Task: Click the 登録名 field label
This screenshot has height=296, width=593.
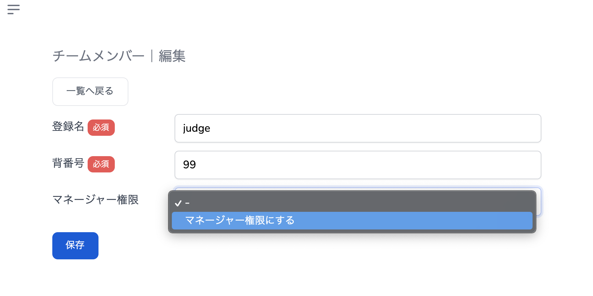Action: click(68, 127)
